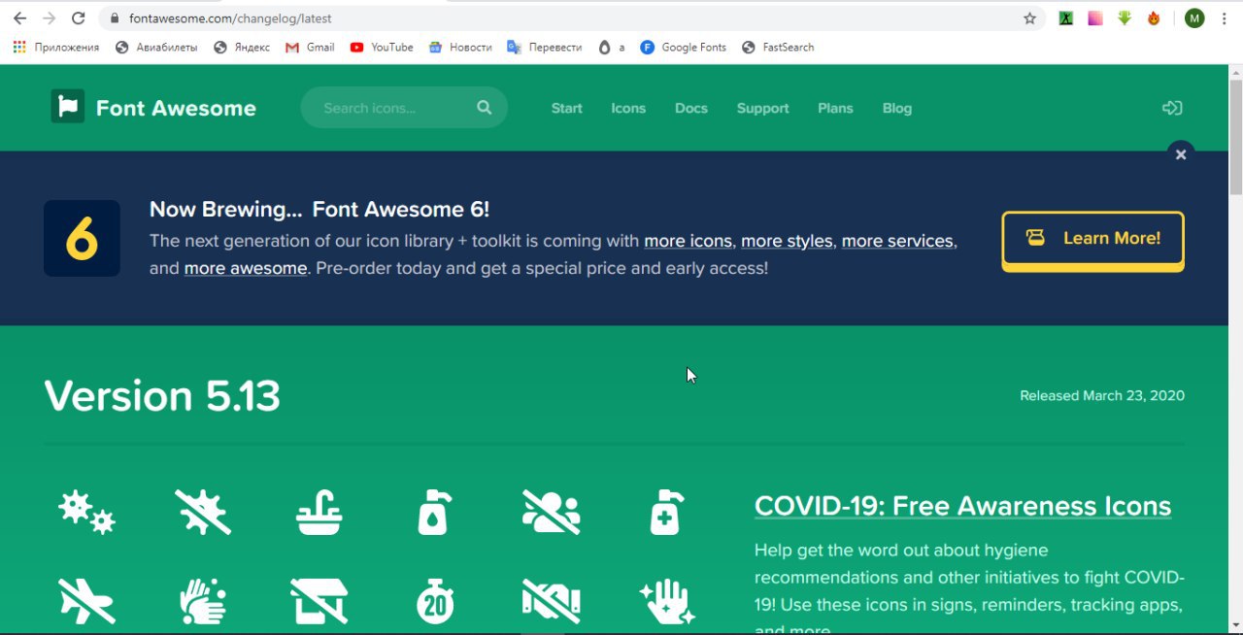Open Chrome's three-dot menu
Image resolution: width=1243 pixels, height=635 pixels.
(x=1226, y=18)
